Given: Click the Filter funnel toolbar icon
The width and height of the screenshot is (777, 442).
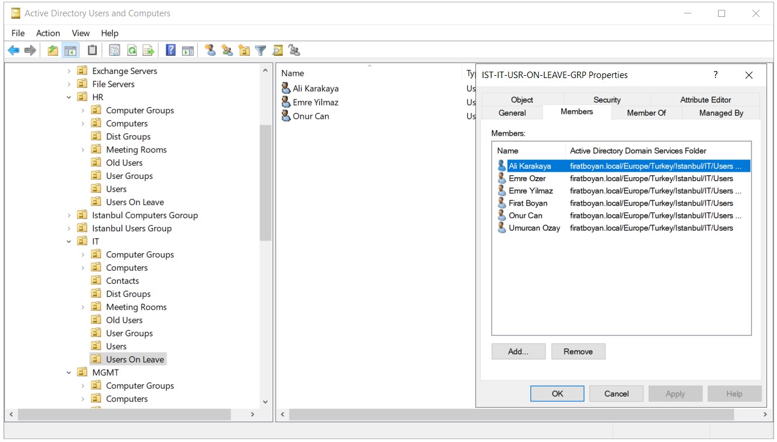Looking at the screenshot, I should 260,51.
